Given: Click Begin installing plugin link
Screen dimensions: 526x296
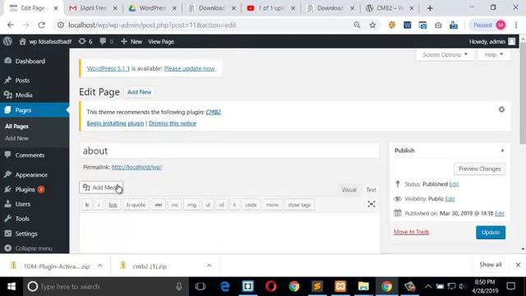Looking at the screenshot, I should (x=115, y=123).
